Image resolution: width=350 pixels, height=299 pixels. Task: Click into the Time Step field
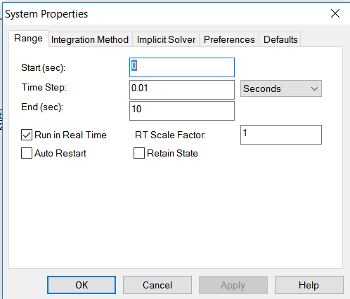[182, 90]
